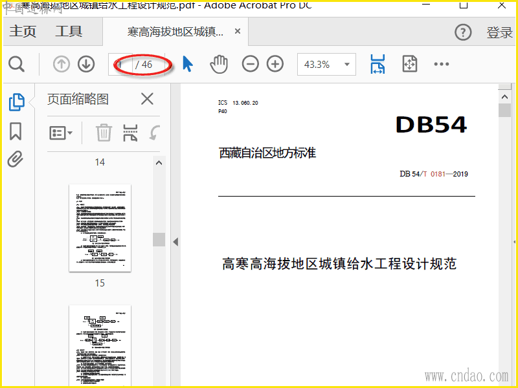Screen dimensions: 518x388
Task: Close the 页面缩略图 panel
Action: click(x=147, y=99)
